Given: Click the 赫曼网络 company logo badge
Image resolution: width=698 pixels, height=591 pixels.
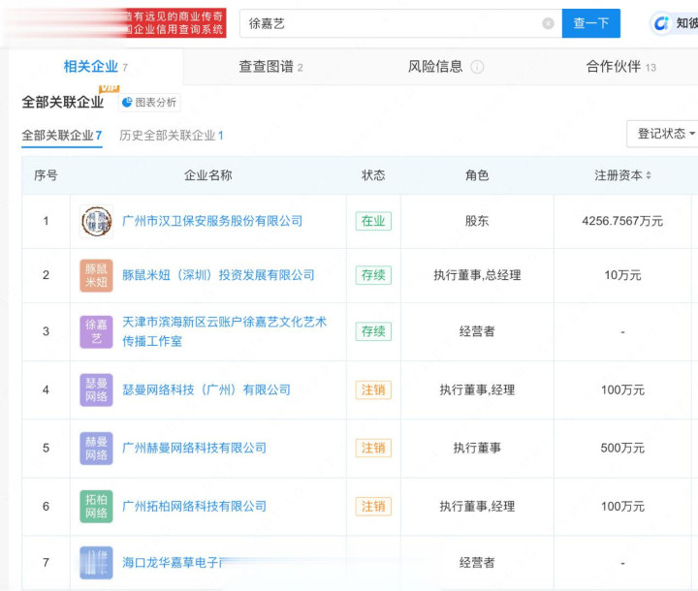Looking at the screenshot, I should (96, 448).
